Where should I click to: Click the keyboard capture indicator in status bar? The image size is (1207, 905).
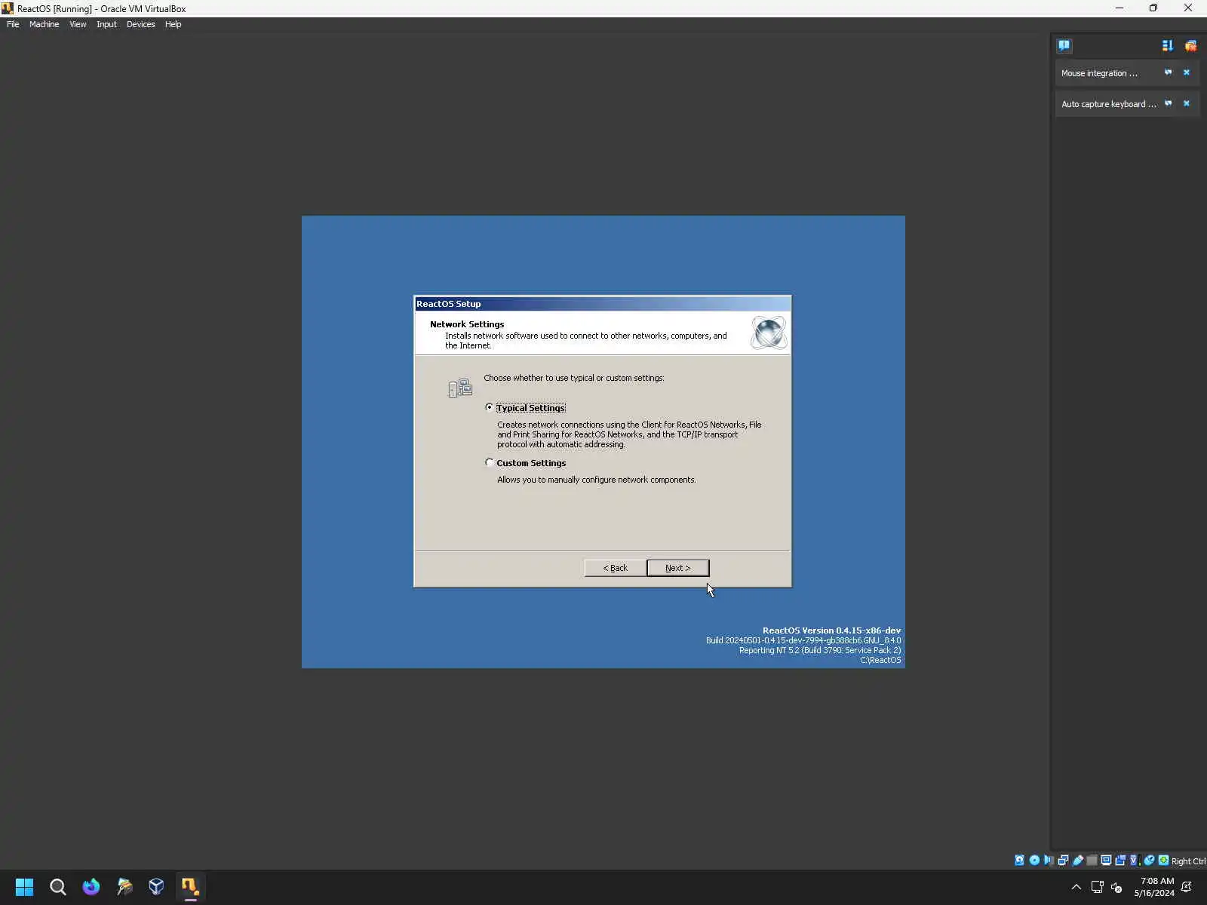(1164, 861)
